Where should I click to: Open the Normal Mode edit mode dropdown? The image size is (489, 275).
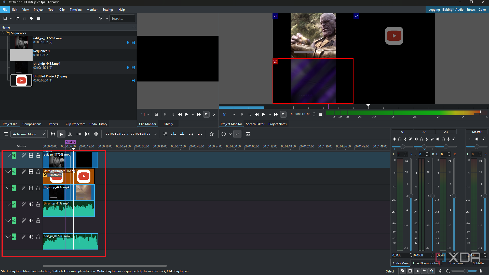point(28,134)
